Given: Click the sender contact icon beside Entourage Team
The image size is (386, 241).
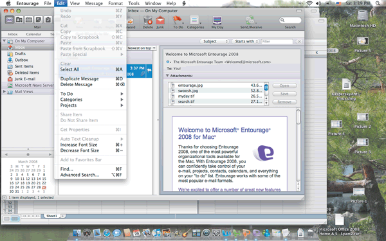Looking at the screenshot, I should (169, 62).
